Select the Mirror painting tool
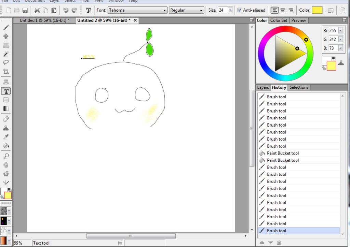The image size is (350, 247). point(6,183)
